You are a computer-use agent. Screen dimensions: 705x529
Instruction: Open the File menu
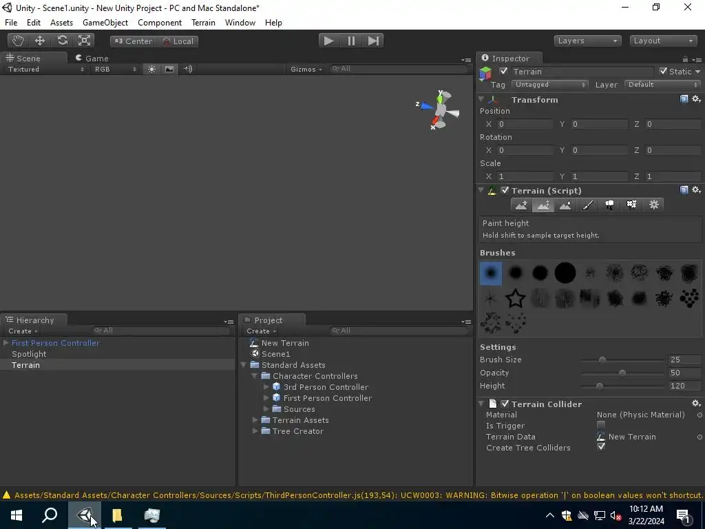point(11,23)
